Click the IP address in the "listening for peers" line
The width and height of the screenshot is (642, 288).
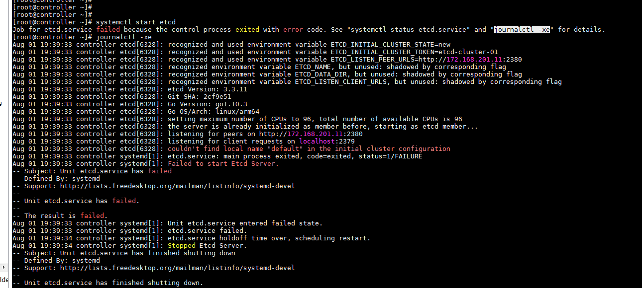point(315,134)
